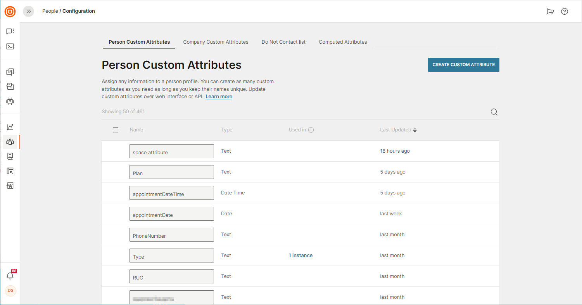Expand the sidebar with the double-chevron button
Viewport: 582px width, 305px height.
click(x=28, y=11)
